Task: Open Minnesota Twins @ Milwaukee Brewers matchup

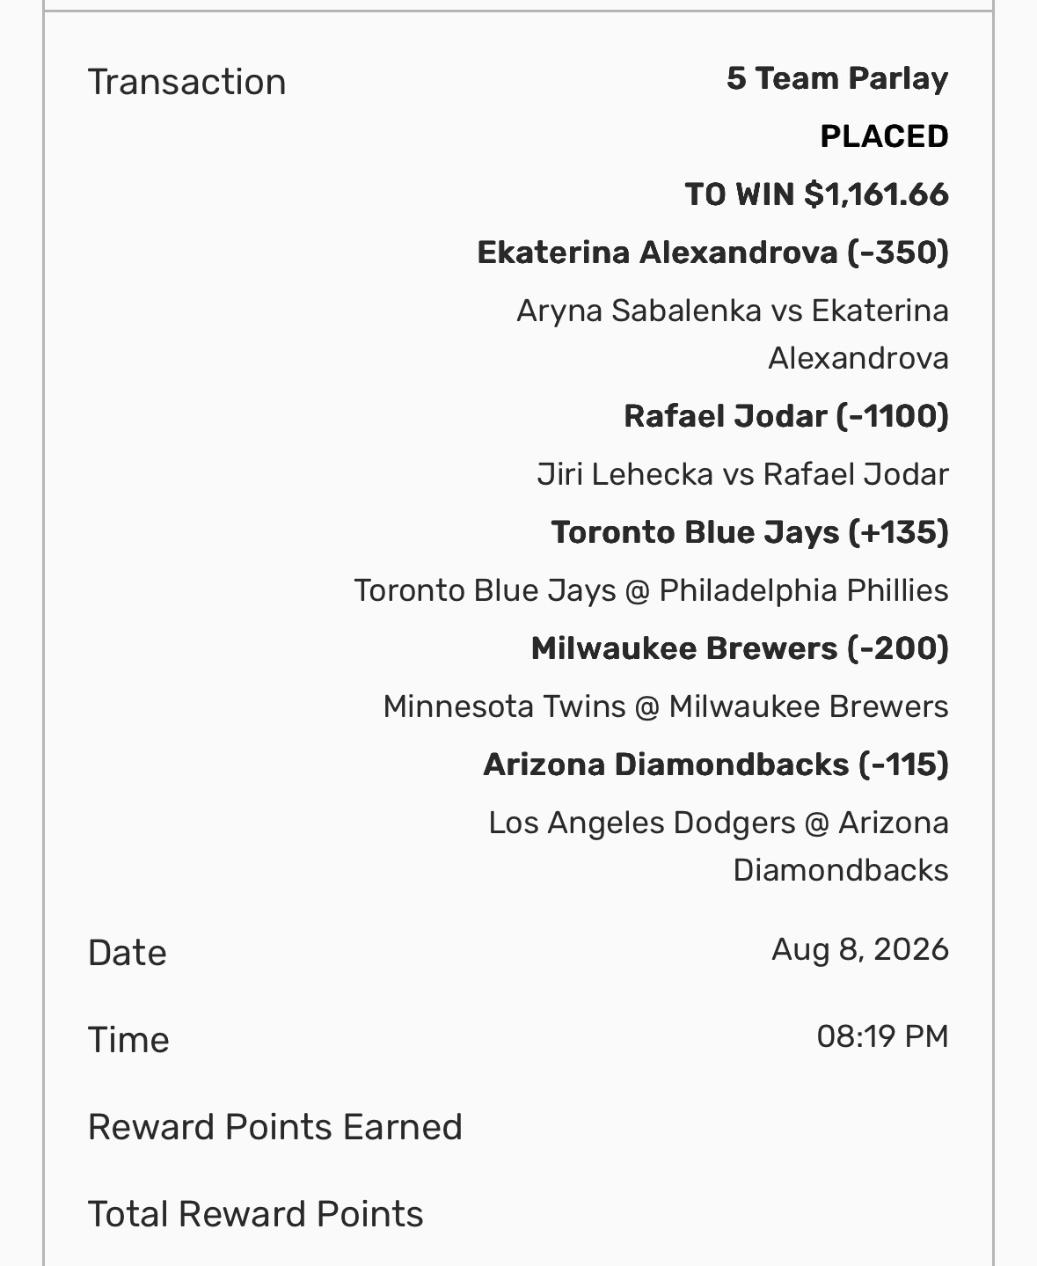Action: (666, 706)
